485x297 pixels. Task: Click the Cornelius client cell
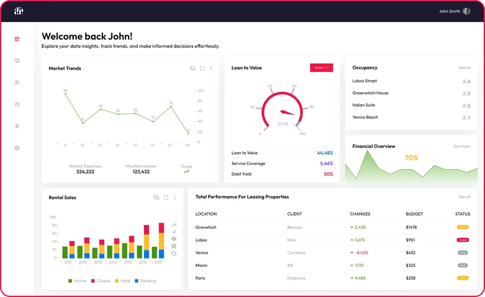pyautogui.click(x=296, y=252)
